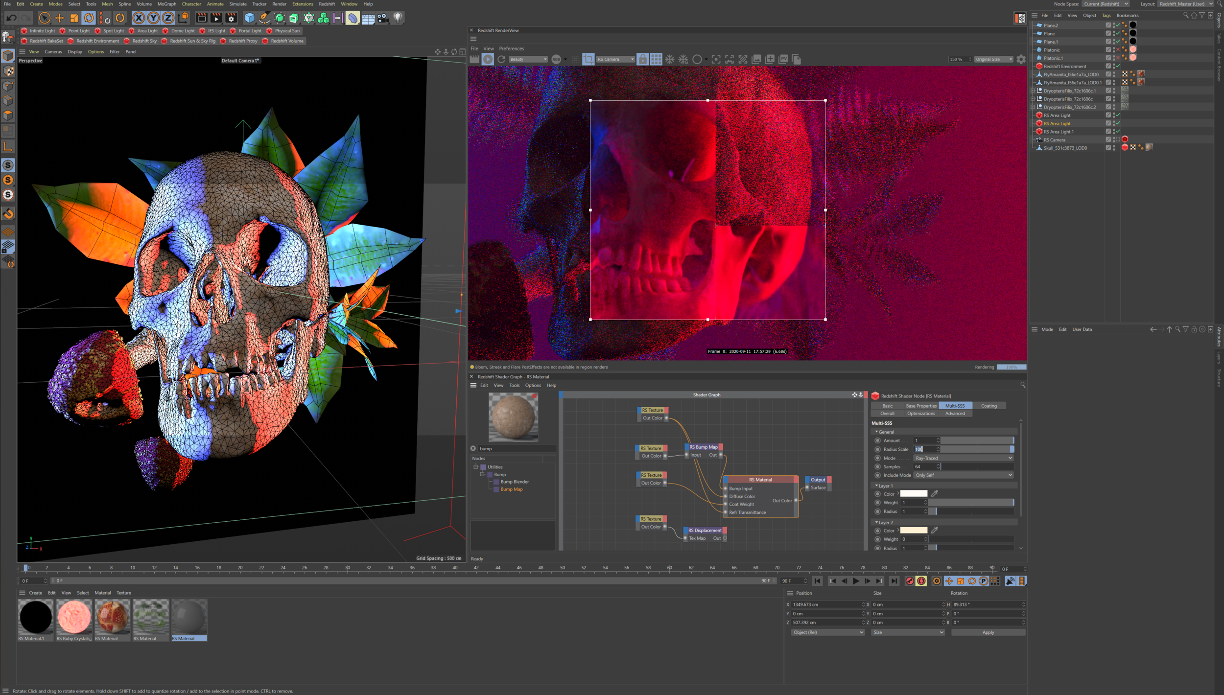
Task: Toggle Z axis lock
Action: [x=168, y=18]
